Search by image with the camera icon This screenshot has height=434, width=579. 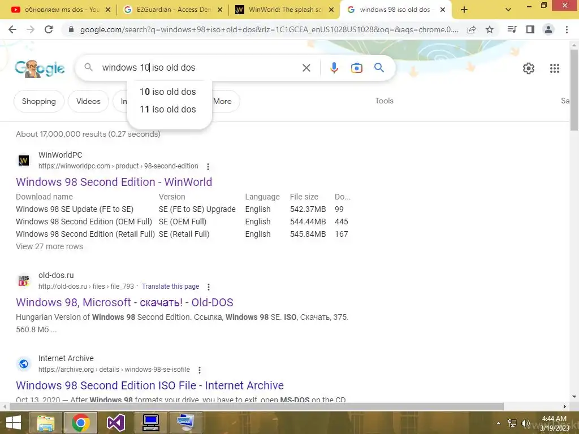pyautogui.click(x=356, y=68)
